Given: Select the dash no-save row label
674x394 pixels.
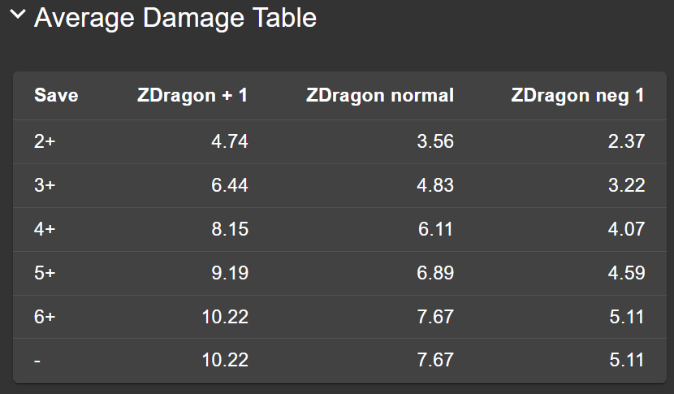Looking at the screenshot, I should point(38,360).
